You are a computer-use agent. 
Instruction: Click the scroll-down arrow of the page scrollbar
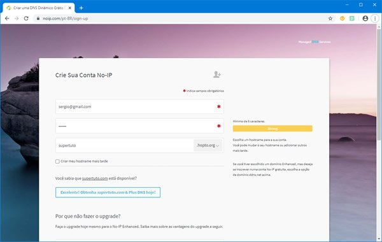(379, 239)
